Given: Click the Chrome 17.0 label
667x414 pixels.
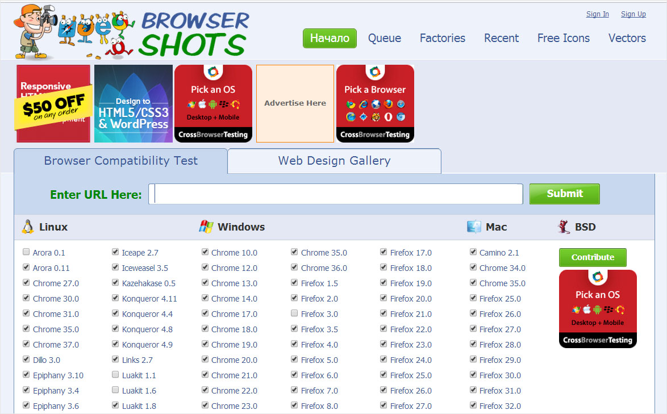Looking at the screenshot, I should 235,313.
